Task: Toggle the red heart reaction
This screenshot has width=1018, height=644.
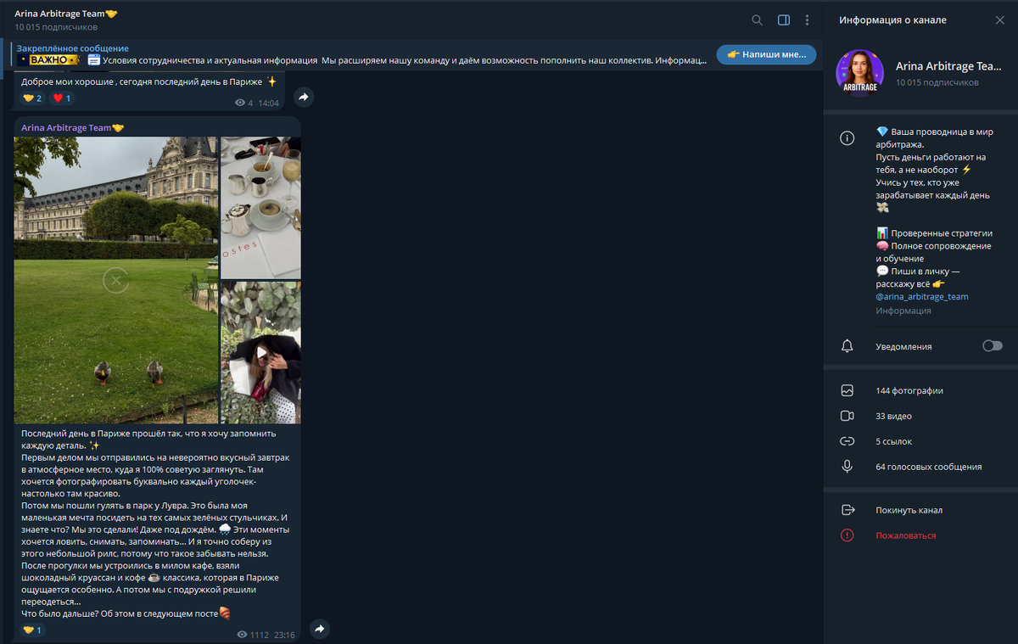Action: click(62, 98)
